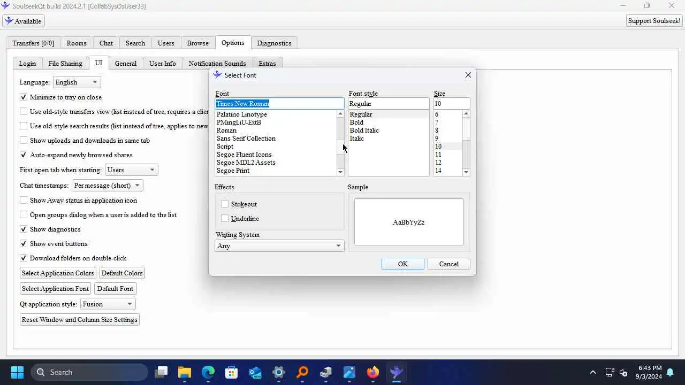Open Qt application style dropdown
Viewport: 685px width, 385px height.
(108, 304)
